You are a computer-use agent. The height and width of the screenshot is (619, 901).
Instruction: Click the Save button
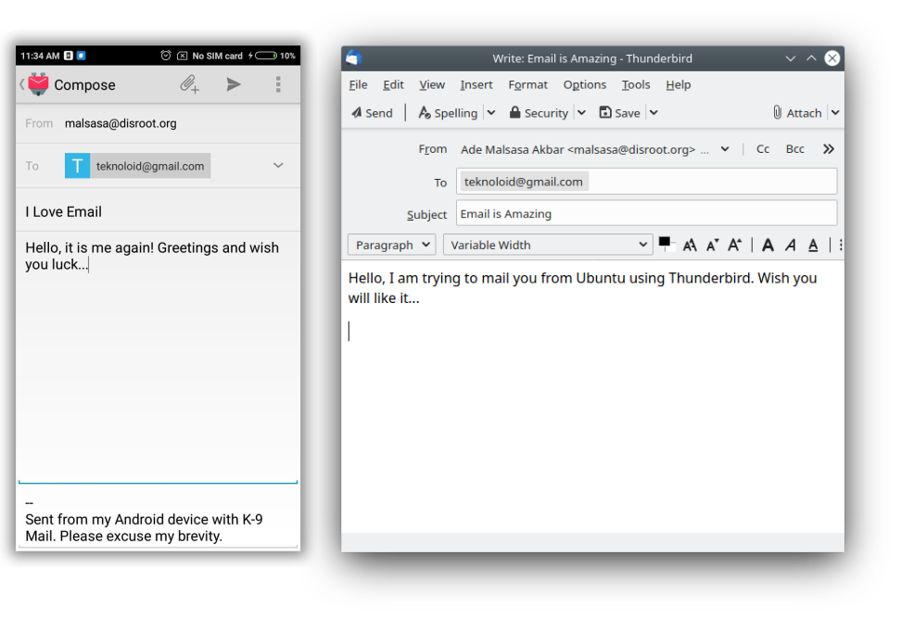pos(619,113)
